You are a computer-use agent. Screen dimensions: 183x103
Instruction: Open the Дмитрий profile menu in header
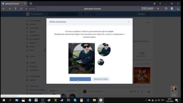point(144,14)
